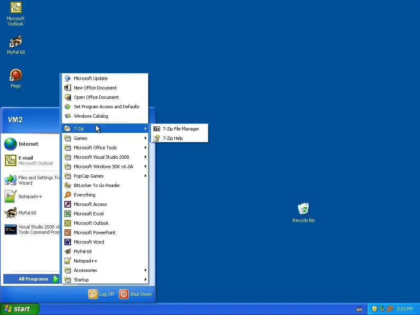Click the 7-Zip Help question mark icon
Image resolution: width=420 pixels, height=315 pixels.
(x=157, y=138)
